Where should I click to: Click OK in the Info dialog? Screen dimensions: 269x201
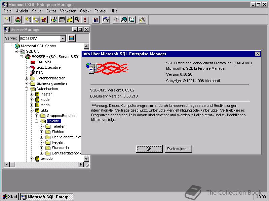[149, 149]
